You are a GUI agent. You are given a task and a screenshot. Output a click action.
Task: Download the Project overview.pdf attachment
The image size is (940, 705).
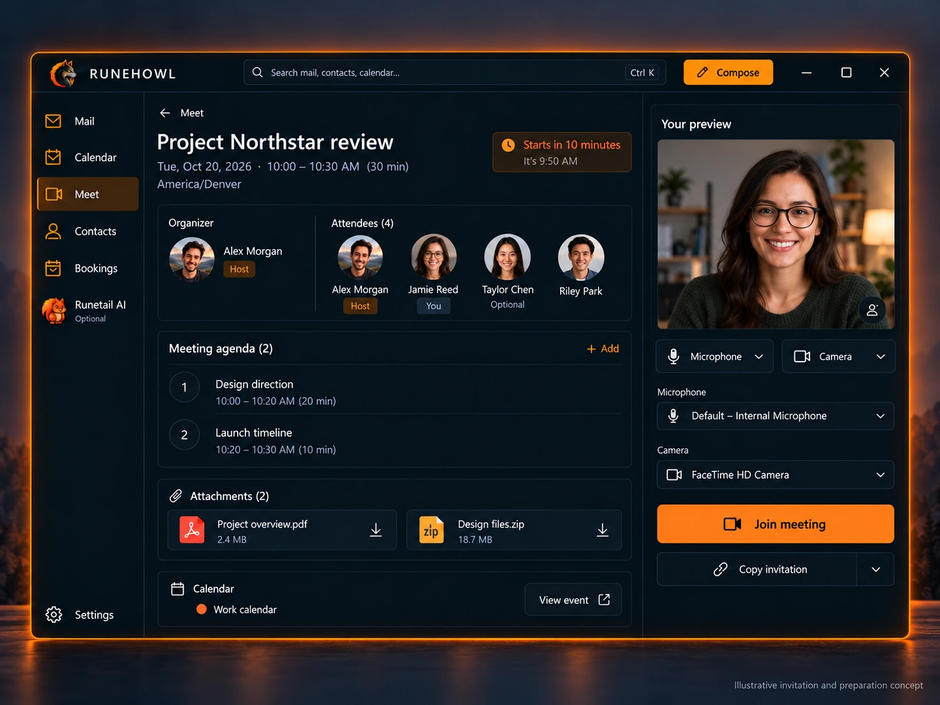pyautogui.click(x=376, y=530)
